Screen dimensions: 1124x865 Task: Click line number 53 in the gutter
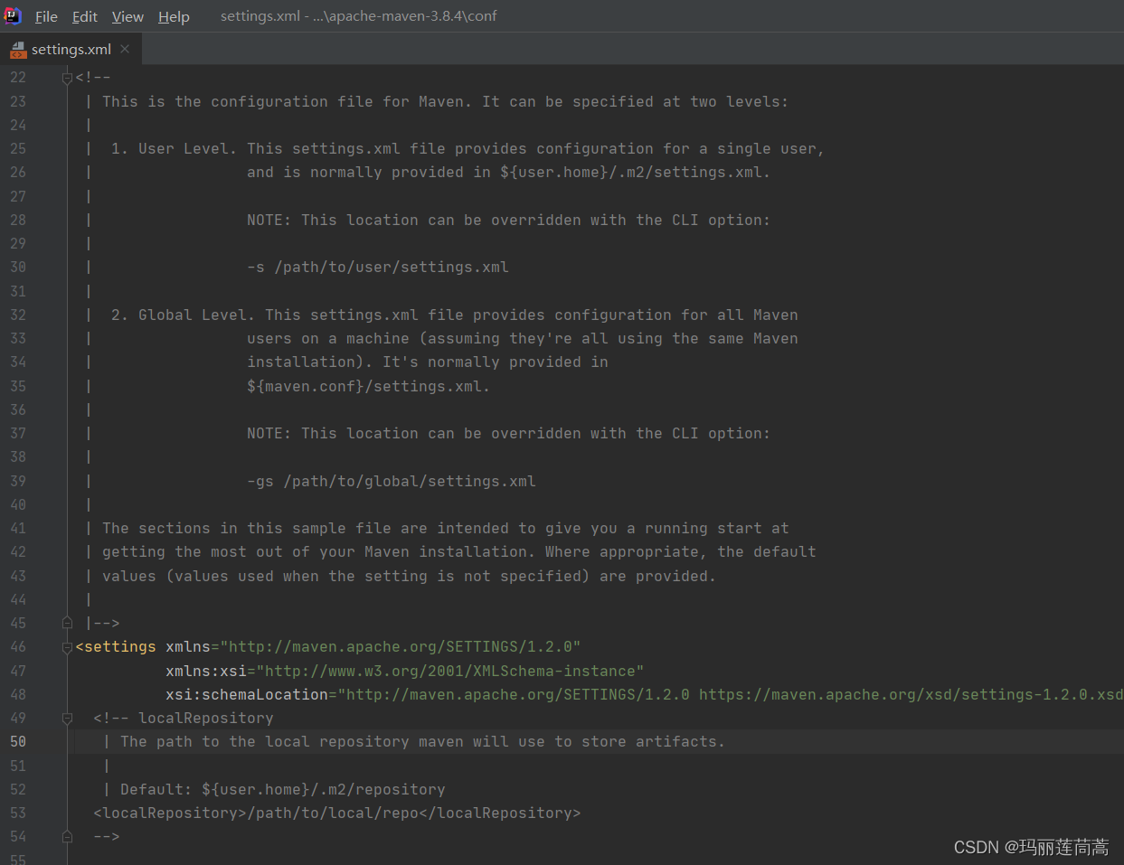pyautogui.click(x=18, y=813)
